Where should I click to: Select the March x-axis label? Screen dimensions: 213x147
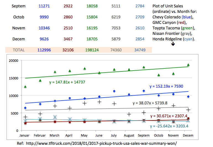pos(54,135)
